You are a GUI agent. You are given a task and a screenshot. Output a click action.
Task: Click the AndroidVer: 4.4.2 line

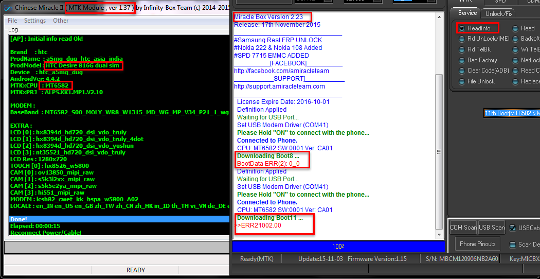35,79
